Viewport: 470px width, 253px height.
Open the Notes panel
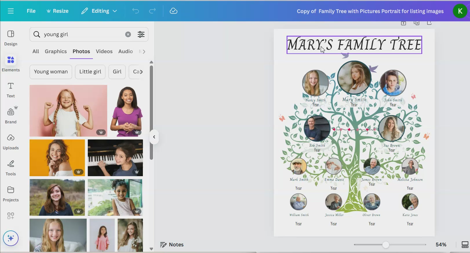[172, 245]
